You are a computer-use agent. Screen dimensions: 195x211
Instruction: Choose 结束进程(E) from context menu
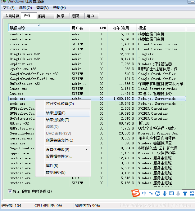pyautogui.click(x=63, y=113)
